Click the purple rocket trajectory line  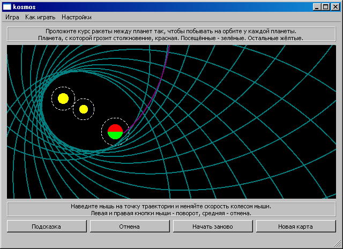[157, 90]
